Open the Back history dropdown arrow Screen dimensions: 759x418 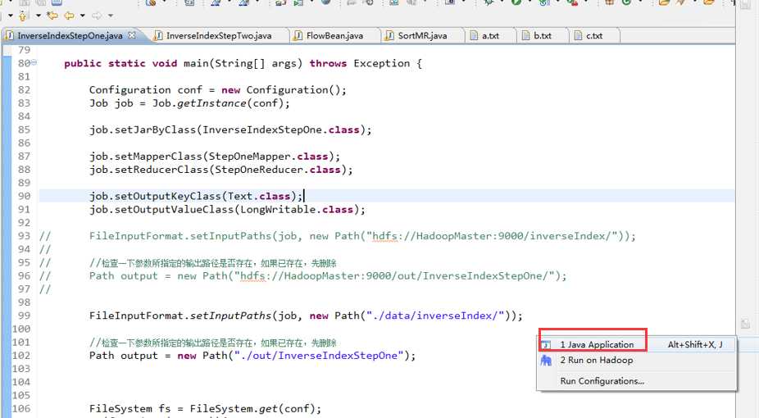tap(82, 16)
